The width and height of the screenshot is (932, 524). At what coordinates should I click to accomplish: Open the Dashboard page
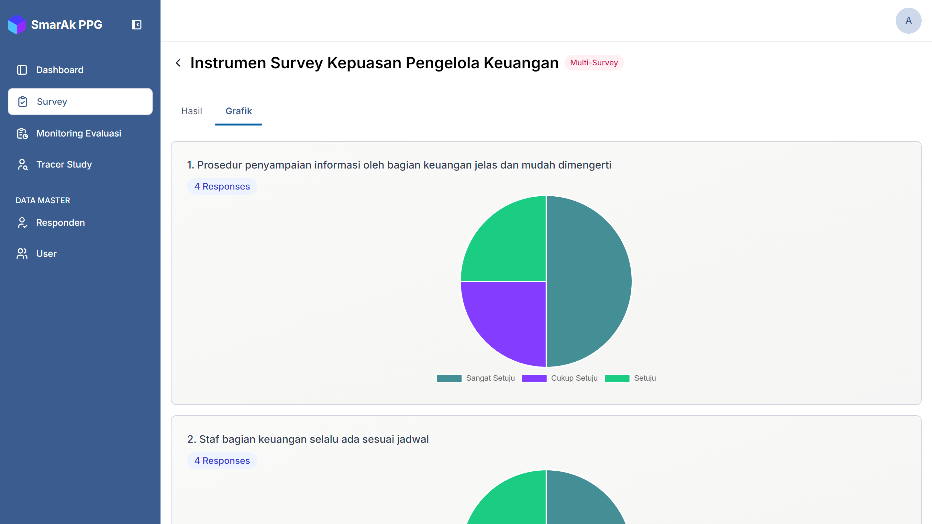80,70
